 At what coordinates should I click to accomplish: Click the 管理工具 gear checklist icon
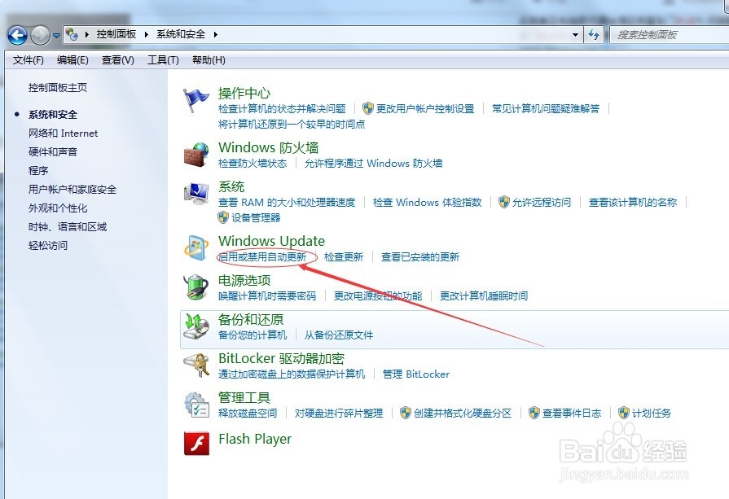pyautogui.click(x=196, y=405)
